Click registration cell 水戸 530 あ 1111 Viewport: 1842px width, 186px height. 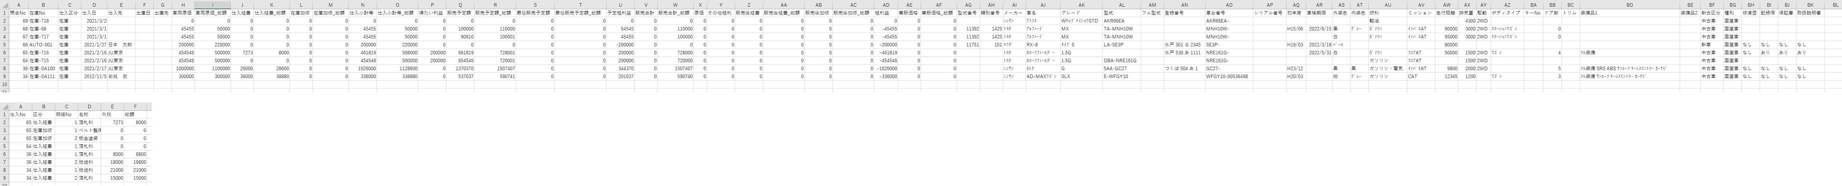pos(1184,53)
